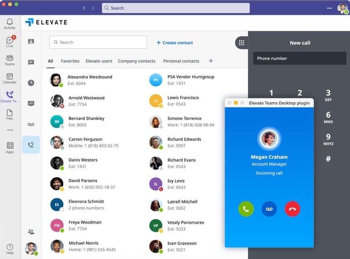Answer the incoming call with green button
This screenshot has width=350, height=259.
[x=246, y=209]
